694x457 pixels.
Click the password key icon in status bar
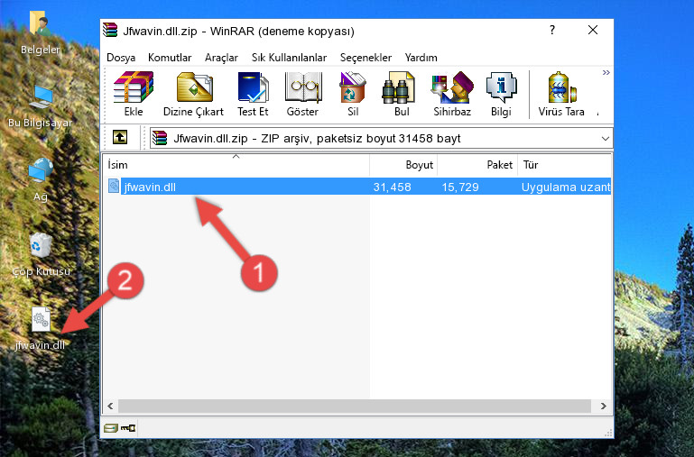[x=128, y=427]
